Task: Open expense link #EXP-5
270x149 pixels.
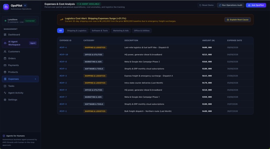Action: tap(63, 104)
